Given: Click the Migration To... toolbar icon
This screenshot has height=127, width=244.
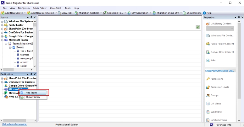Looking at the screenshot, I should click(105, 13).
